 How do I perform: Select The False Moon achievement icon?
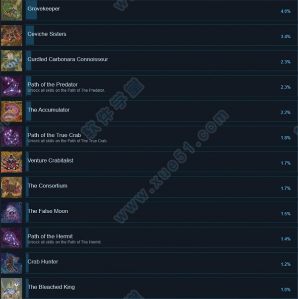pos(11,213)
